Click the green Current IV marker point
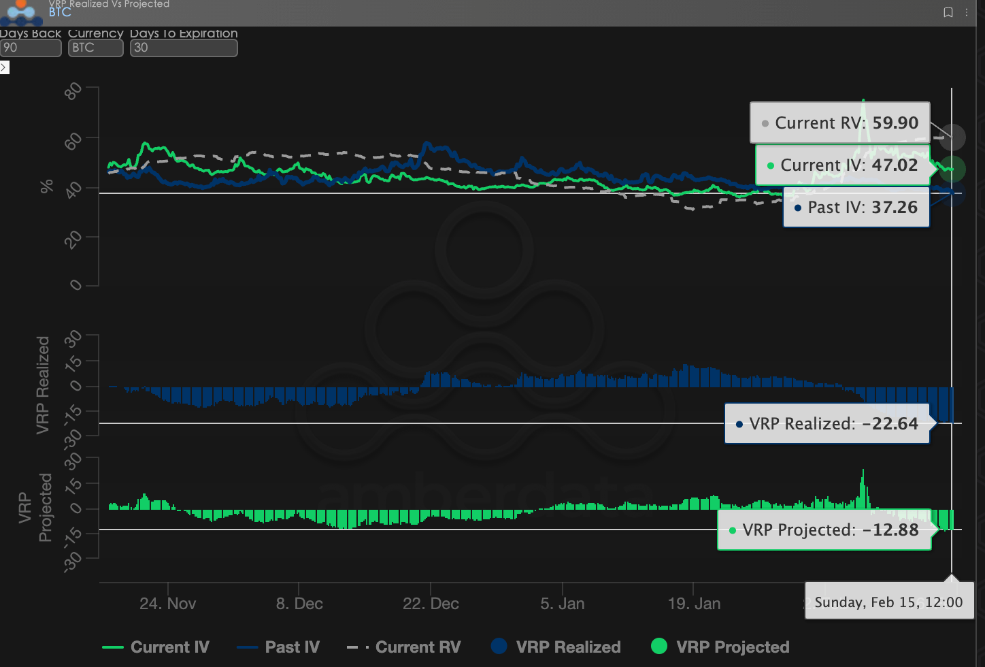Viewport: 985px width, 667px height. tap(952, 169)
